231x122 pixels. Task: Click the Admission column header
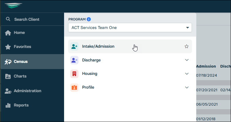click(206, 66)
